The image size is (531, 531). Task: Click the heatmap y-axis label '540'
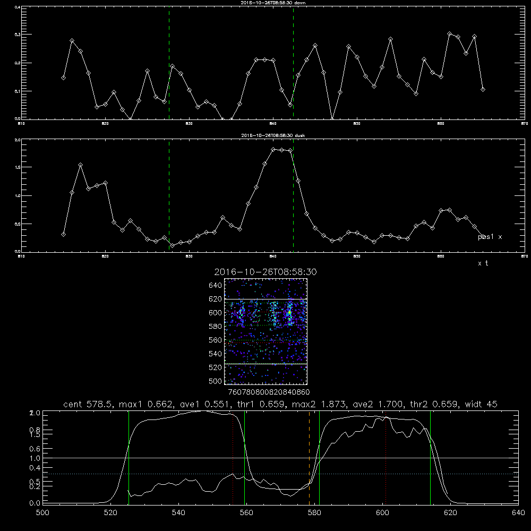click(216, 354)
